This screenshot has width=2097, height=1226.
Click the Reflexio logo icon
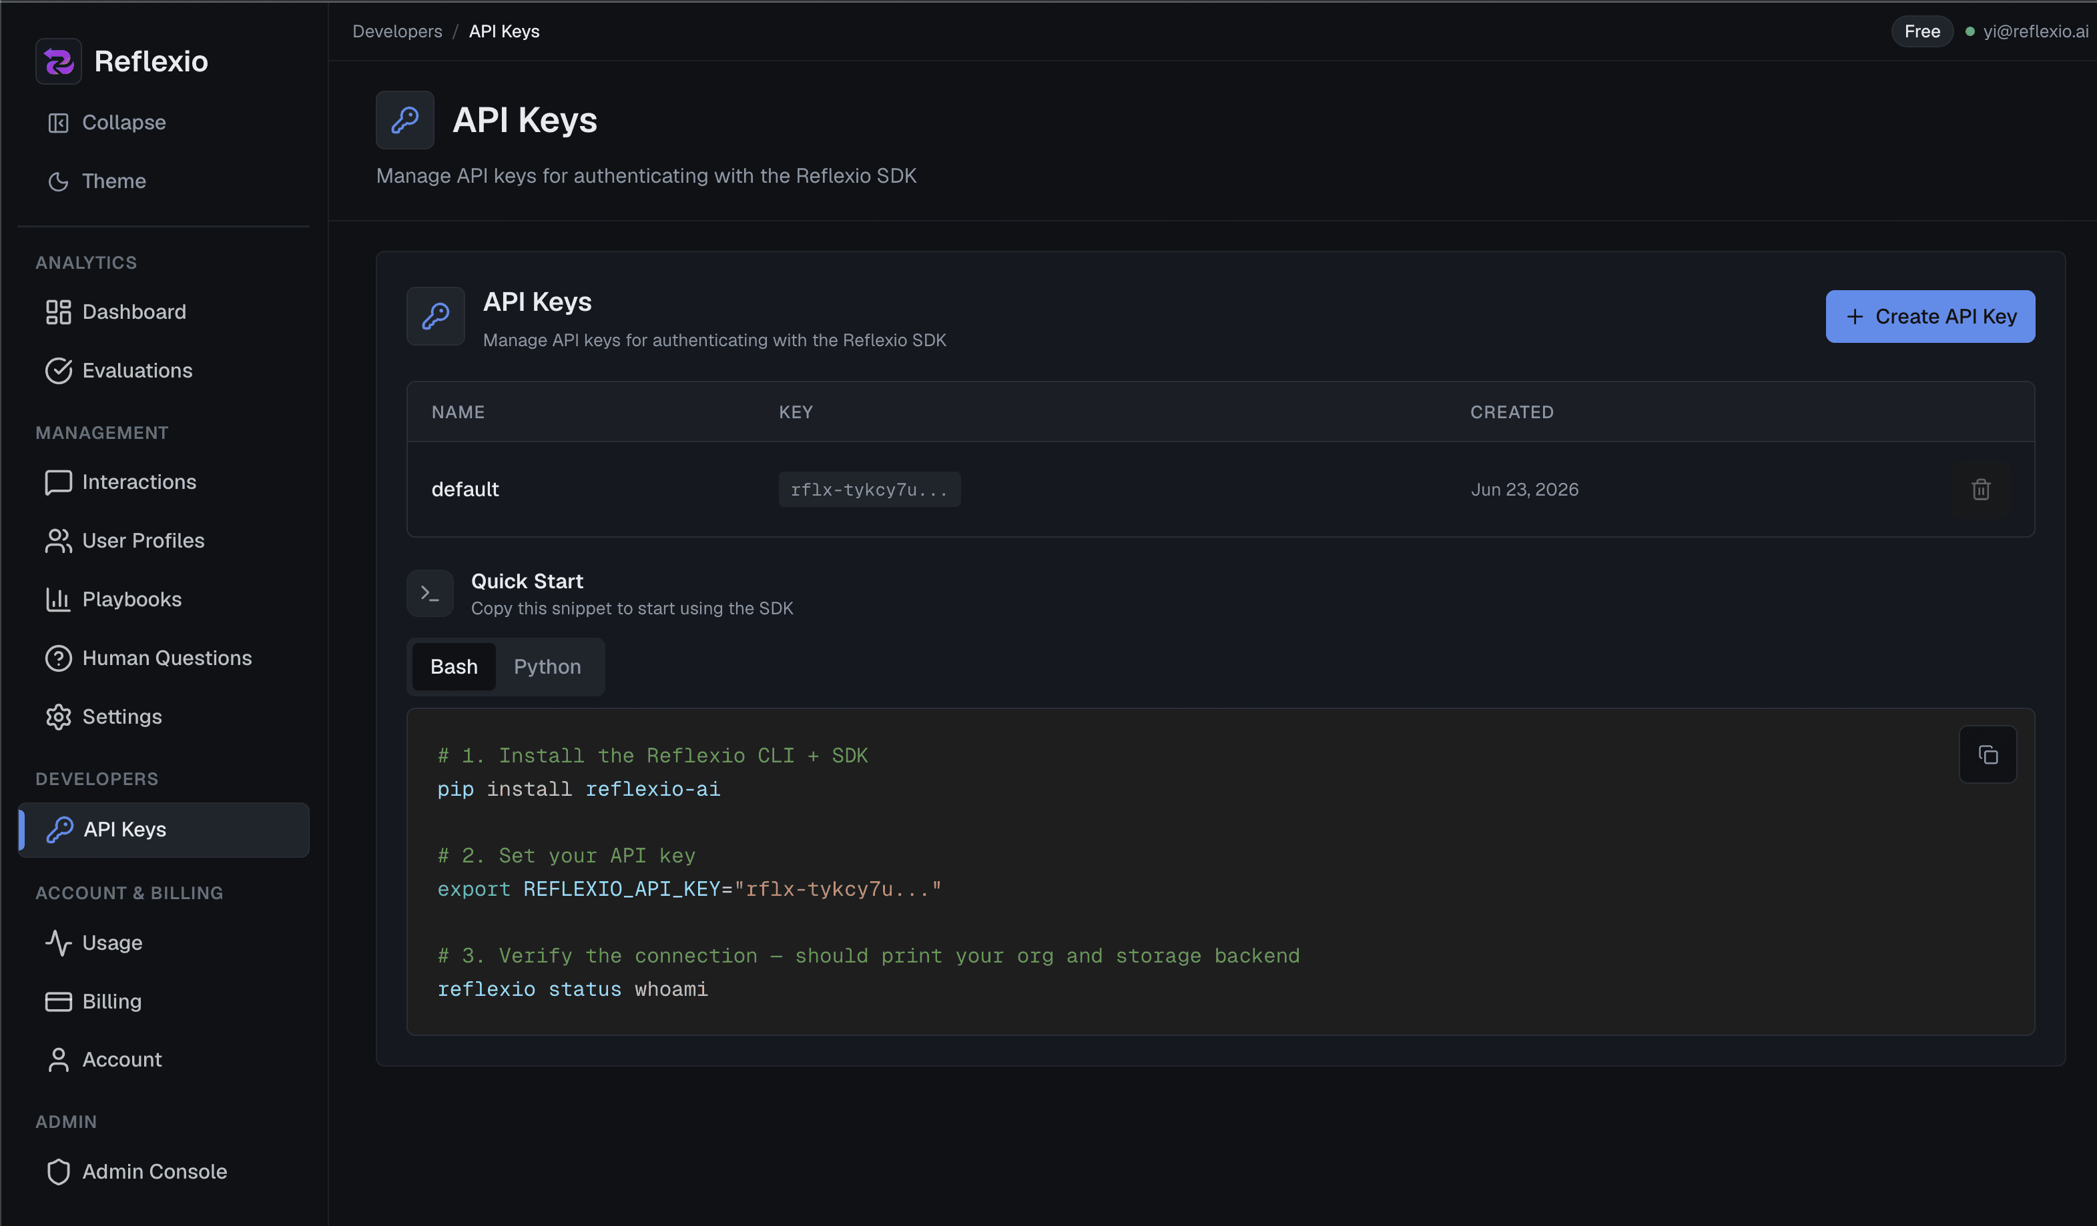click(58, 61)
